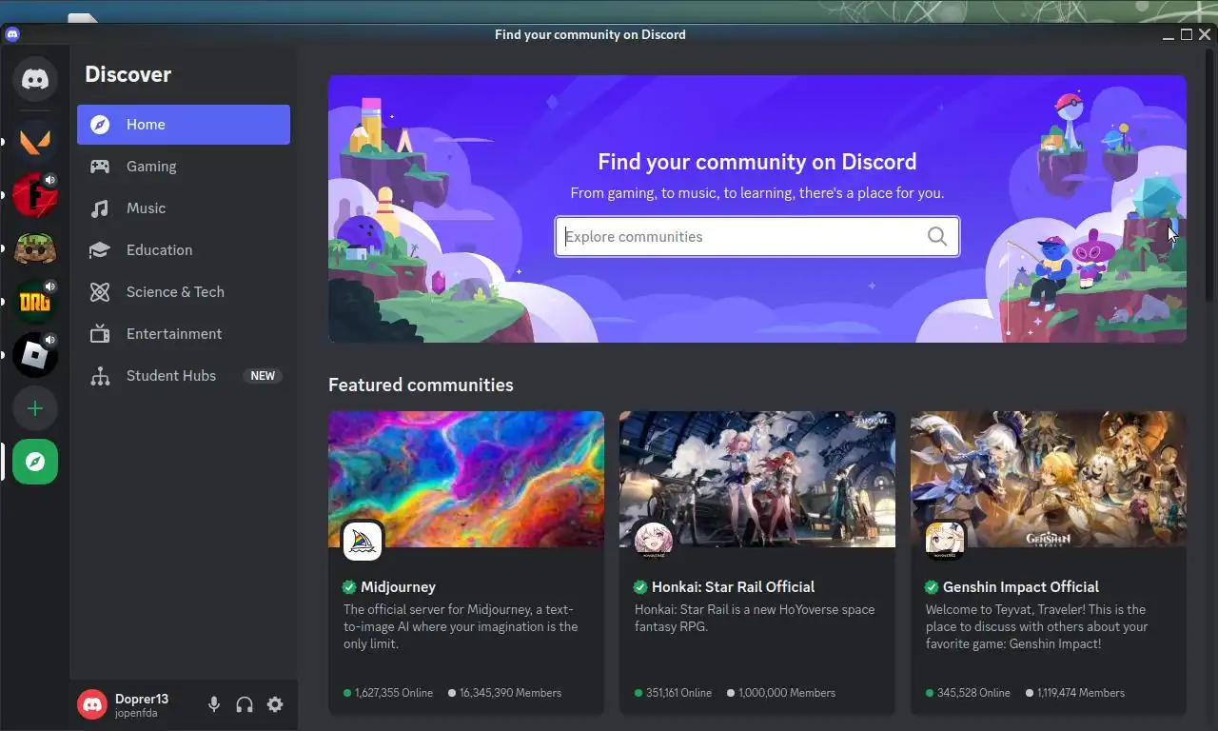
Task: Click Honkai: Star Rail Official title
Action: [733, 587]
